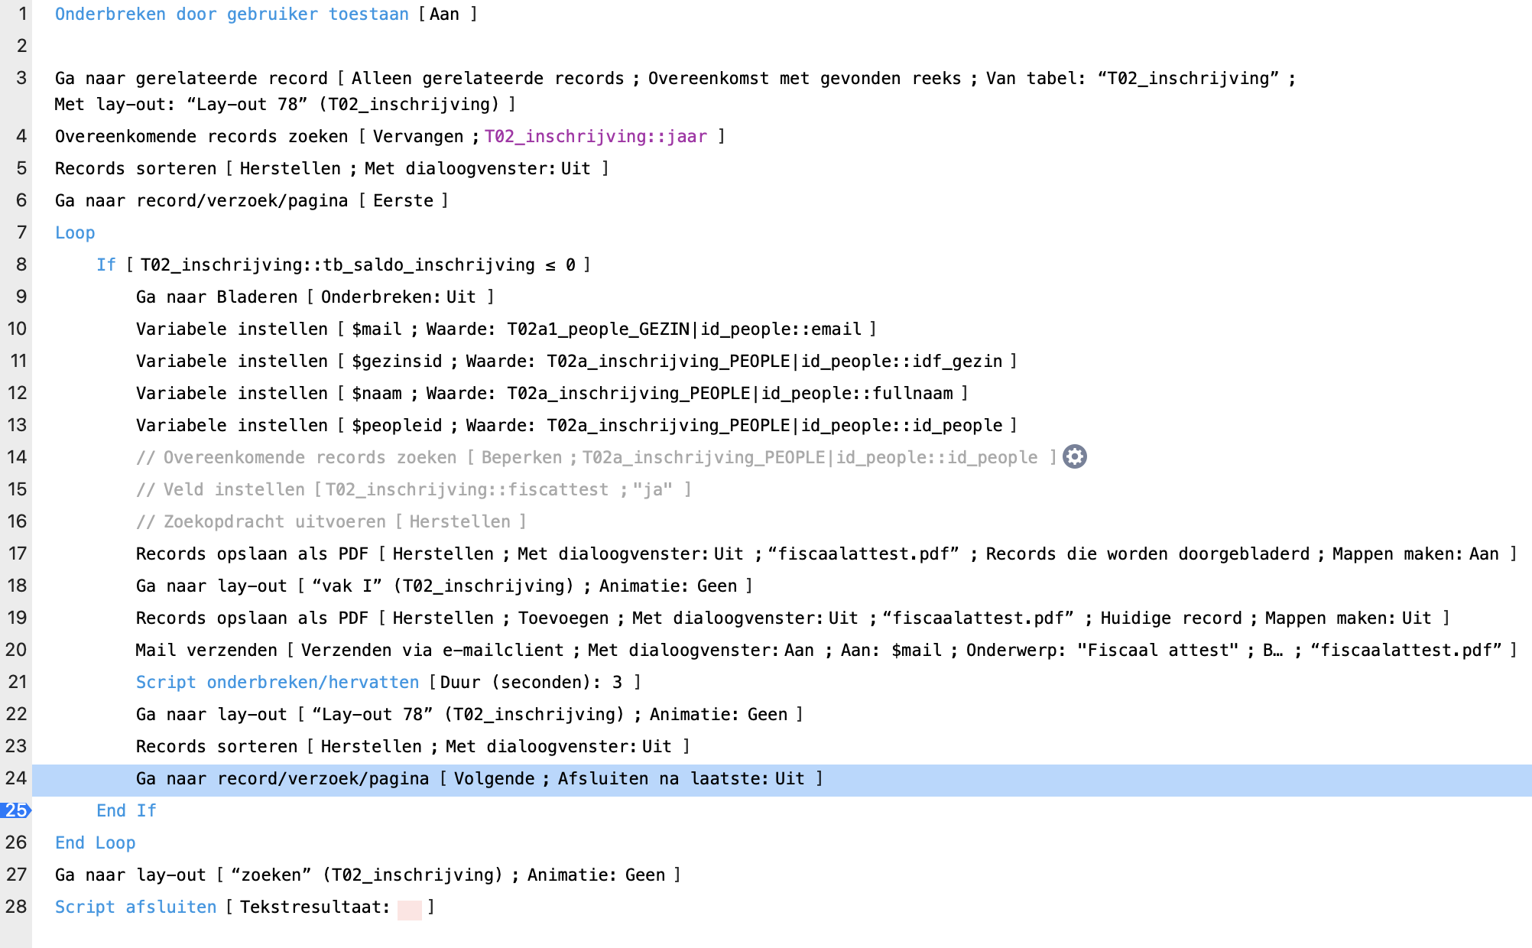Viewport: 1532px width, 948px height.
Task: Click the Script onderbreken/hervatten step
Action: click(277, 682)
